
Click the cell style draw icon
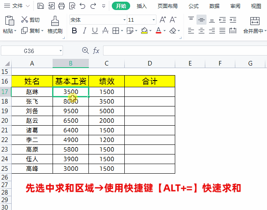coord(130,31)
